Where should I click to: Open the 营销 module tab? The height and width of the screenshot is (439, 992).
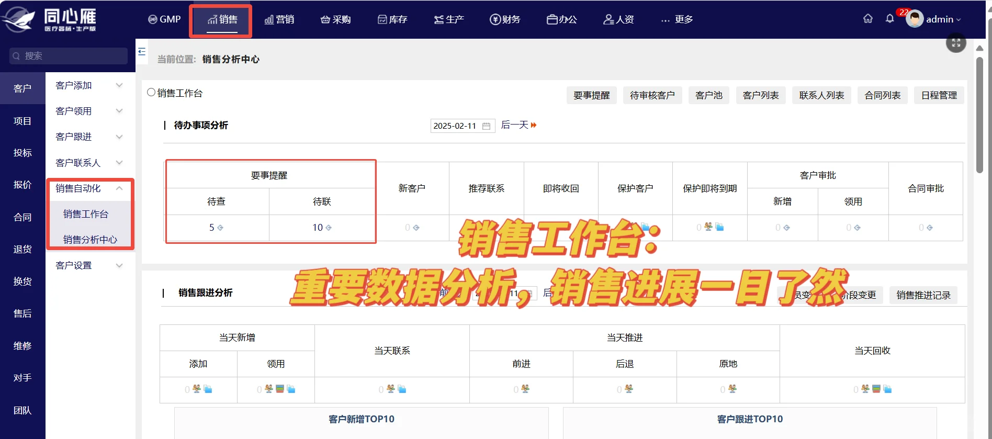click(x=279, y=19)
